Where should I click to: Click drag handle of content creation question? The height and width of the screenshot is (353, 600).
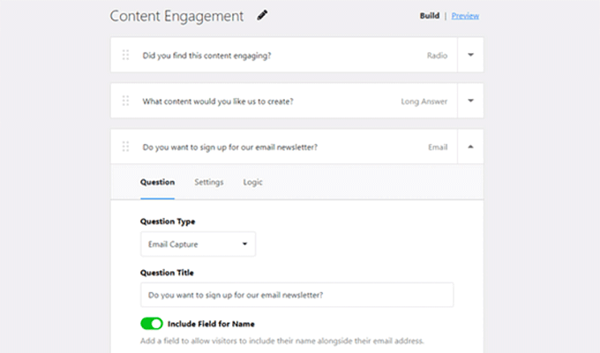(x=125, y=101)
